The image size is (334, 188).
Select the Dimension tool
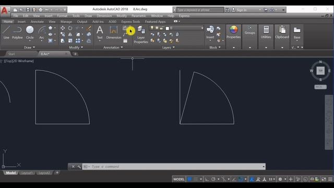114,32
